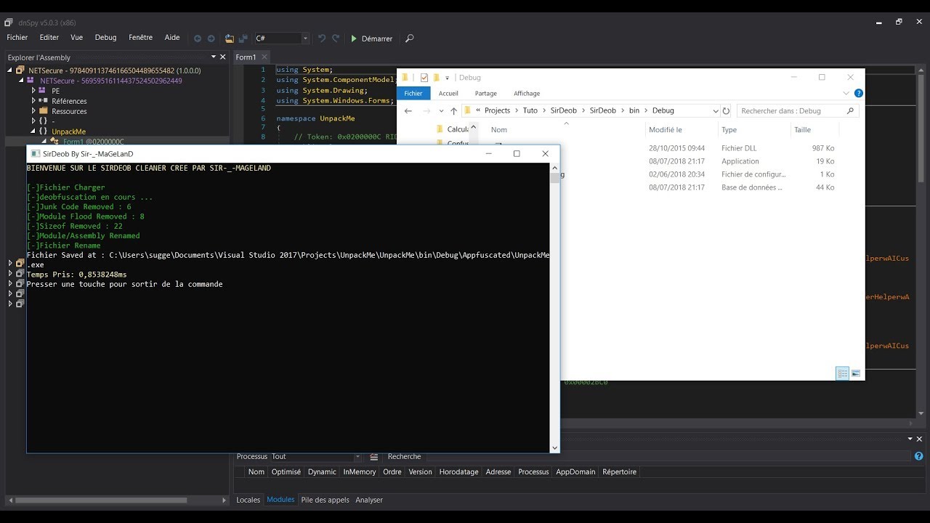Close the Explorer l'Assembly panel
The image size is (930, 523).
pos(223,57)
